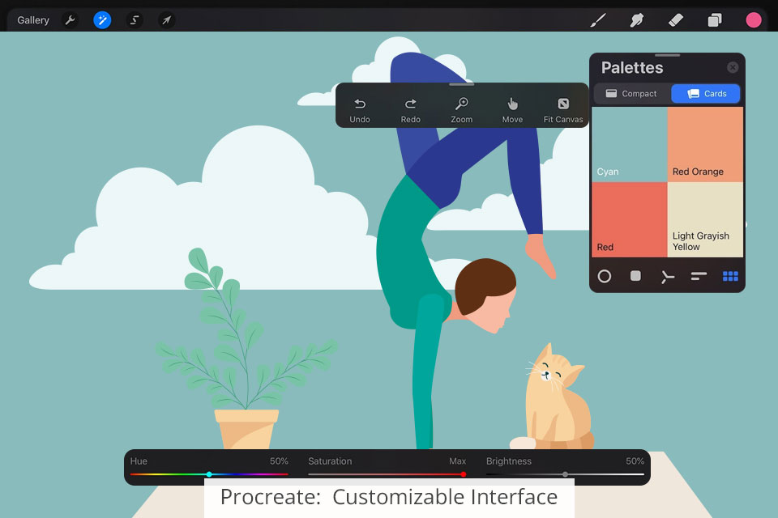Screen dimensions: 778x518
Task: Grab the quick menu drag handle
Action: (461, 85)
